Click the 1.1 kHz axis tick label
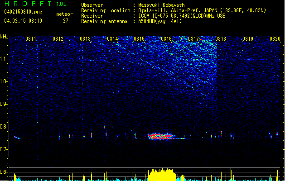The width and height of the screenshot is (285, 181). click(x=4, y=59)
